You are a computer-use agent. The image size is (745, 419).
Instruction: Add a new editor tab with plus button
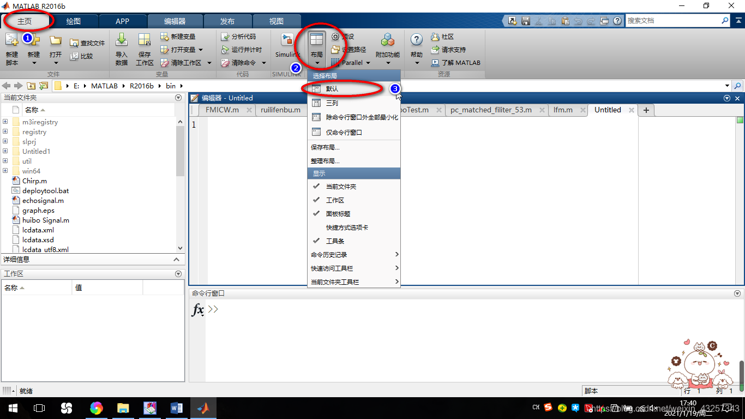tap(646, 110)
